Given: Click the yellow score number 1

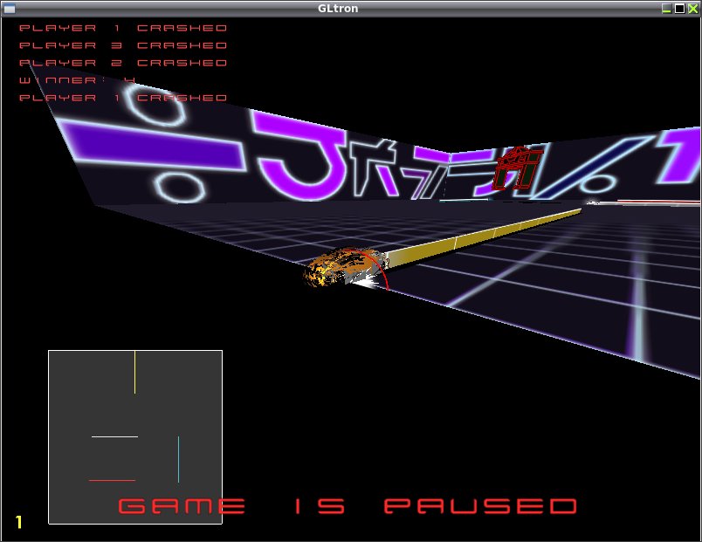Looking at the screenshot, I should pyautogui.click(x=19, y=522).
